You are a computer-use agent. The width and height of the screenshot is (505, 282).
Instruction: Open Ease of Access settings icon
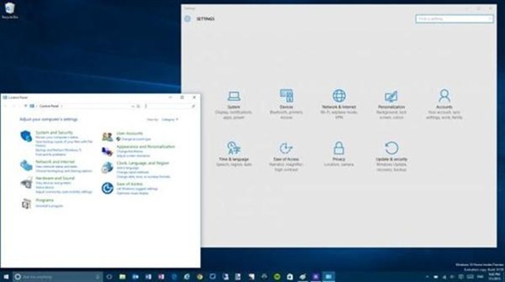[x=286, y=148]
